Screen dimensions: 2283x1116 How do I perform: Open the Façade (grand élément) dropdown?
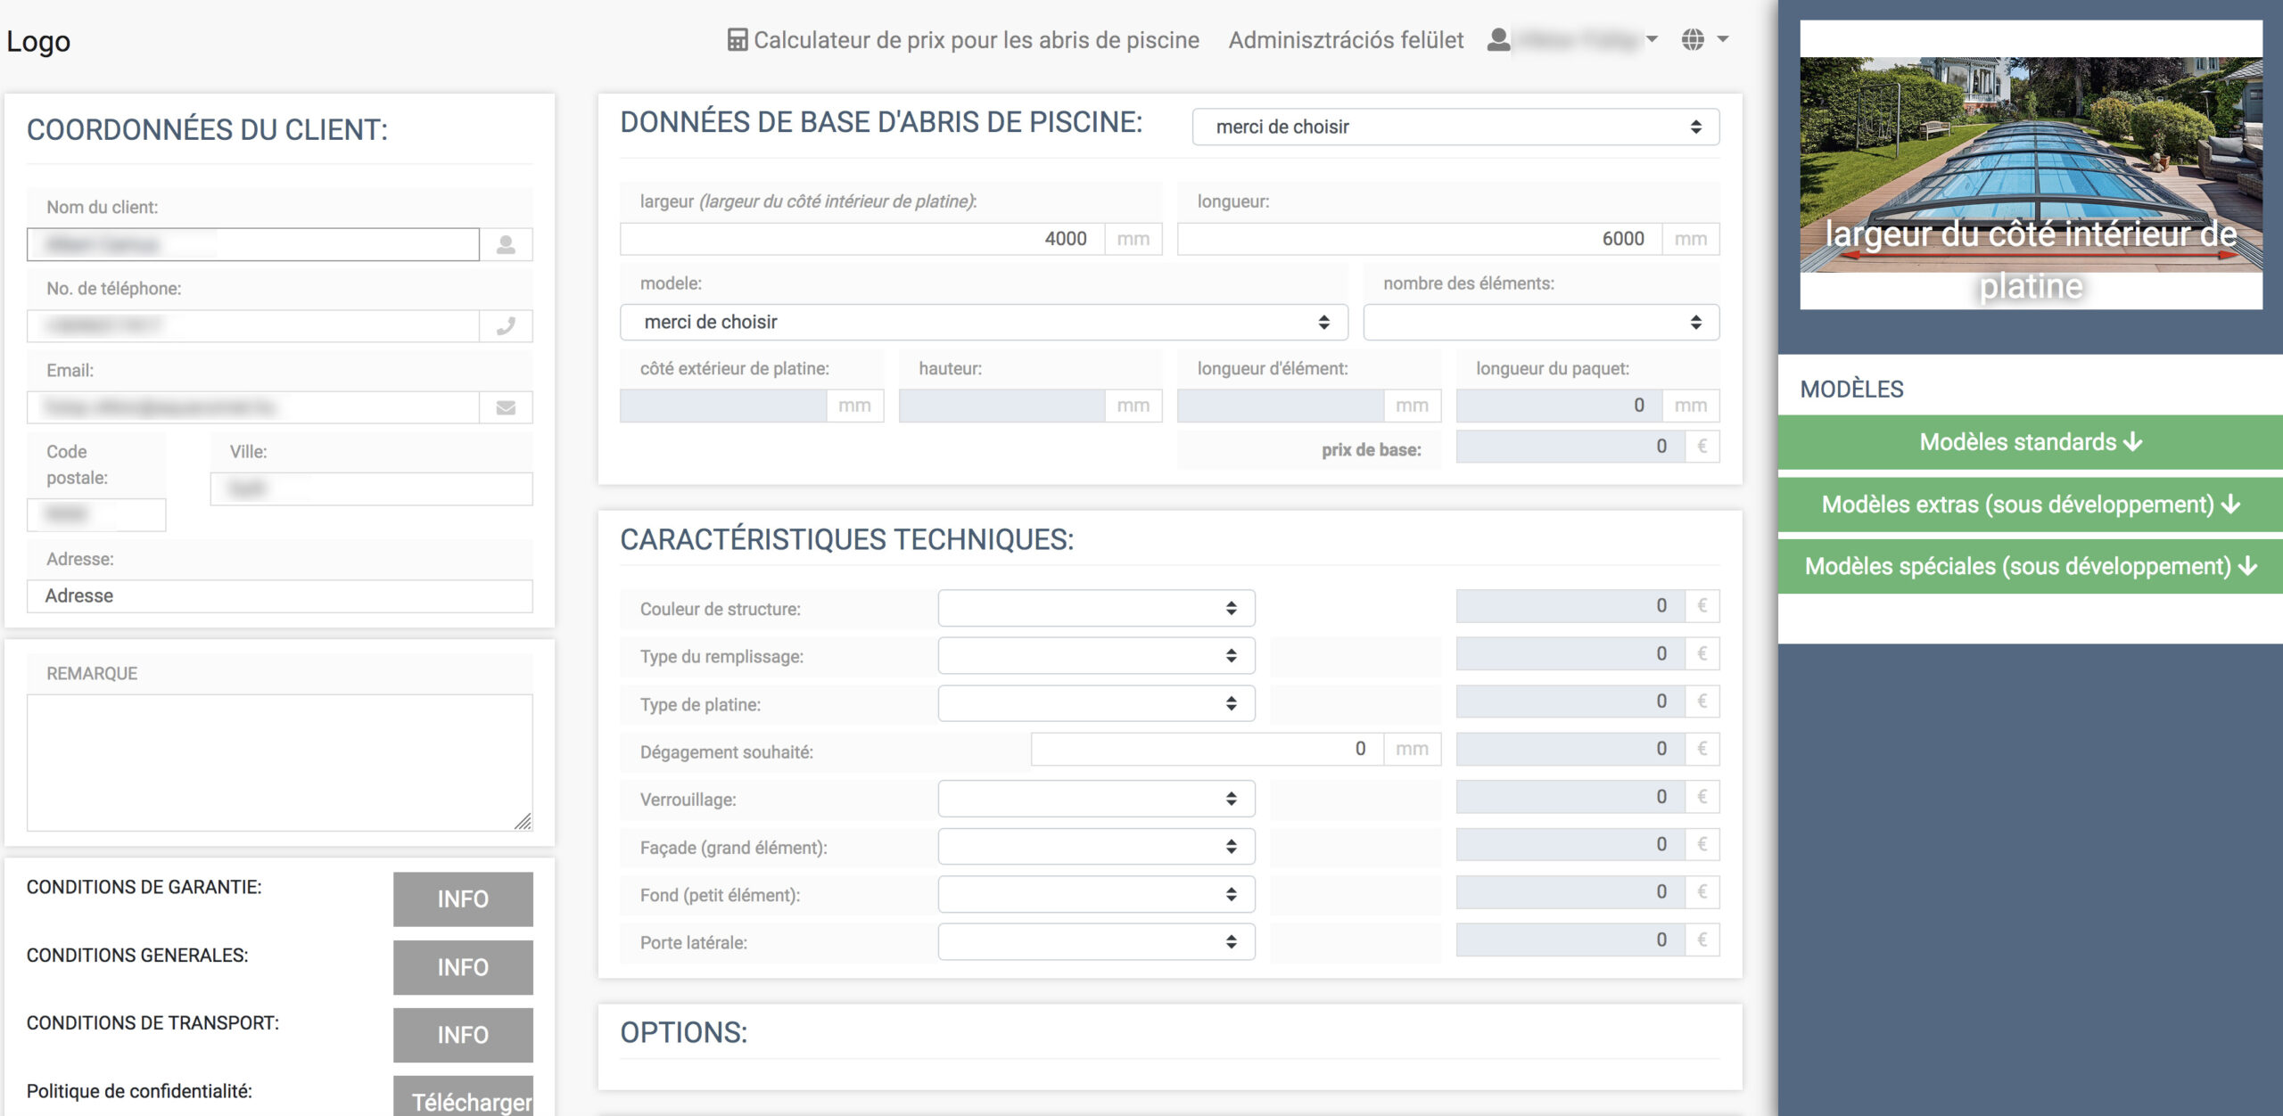pyautogui.click(x=1096, y=847)
